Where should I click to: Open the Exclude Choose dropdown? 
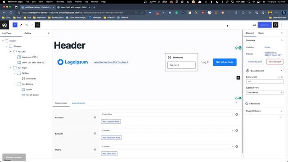[x=167, y=130]
